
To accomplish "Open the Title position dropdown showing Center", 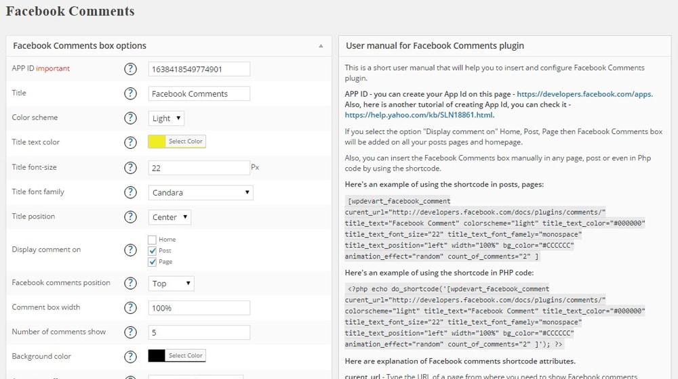I will click(169, 217).
